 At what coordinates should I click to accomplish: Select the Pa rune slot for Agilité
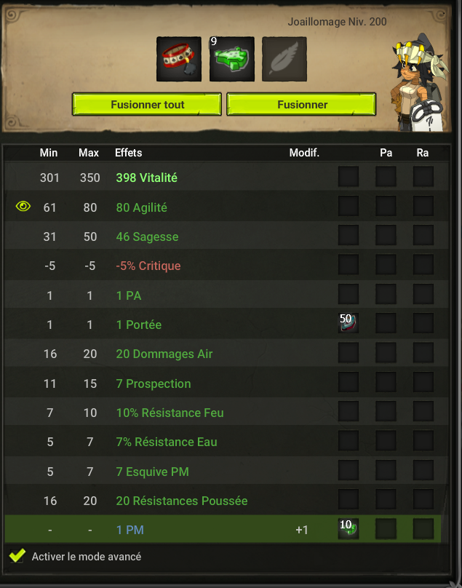click(386, 206)
